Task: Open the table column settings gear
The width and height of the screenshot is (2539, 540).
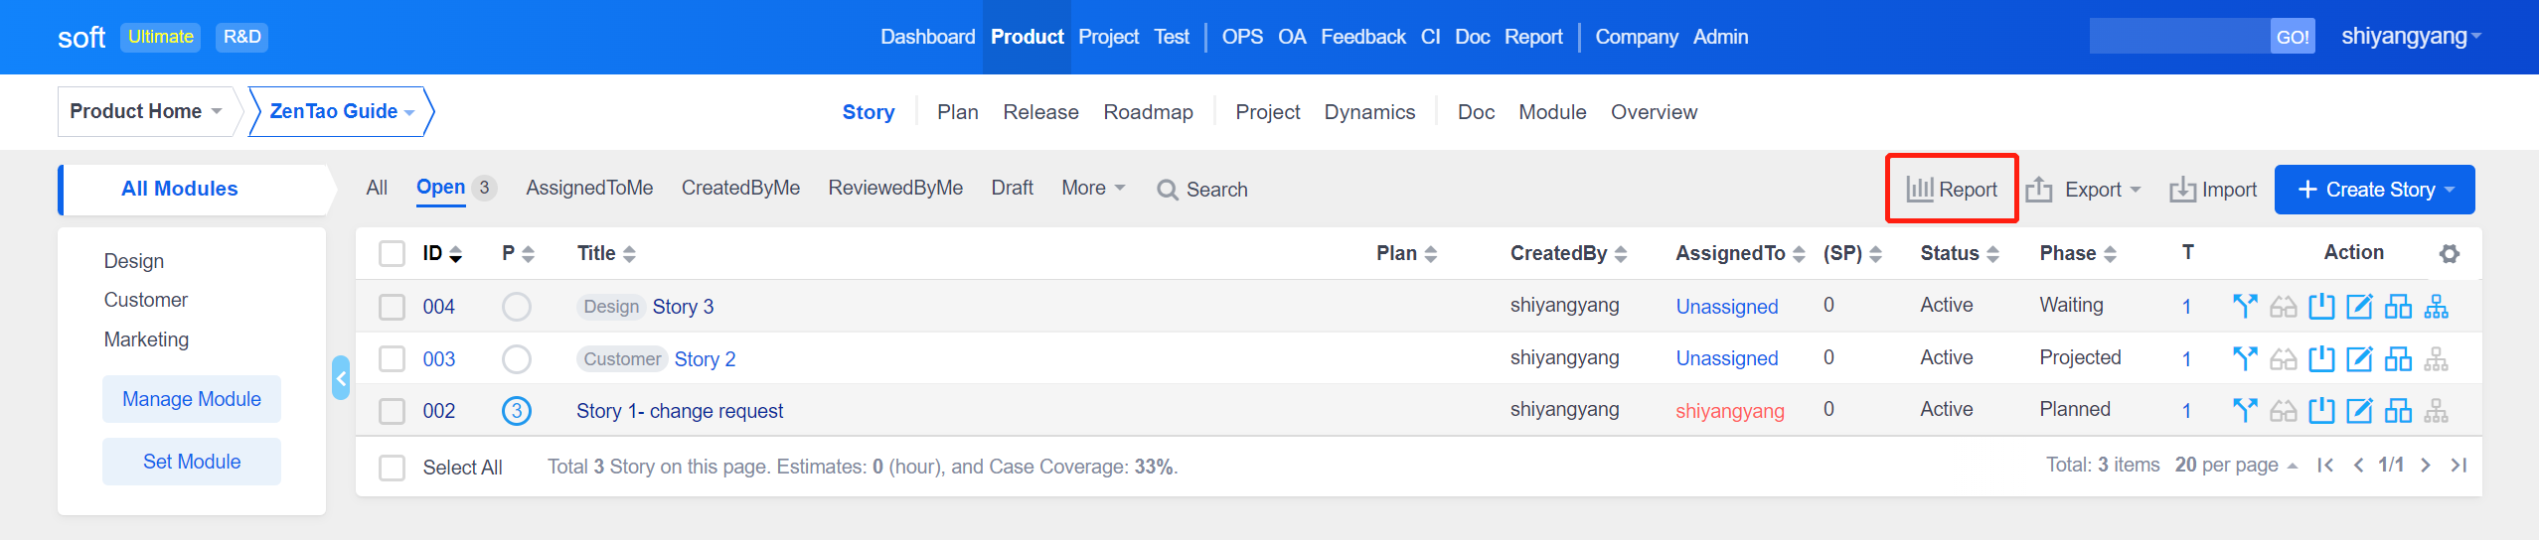Action: (x=2449, y=254)
